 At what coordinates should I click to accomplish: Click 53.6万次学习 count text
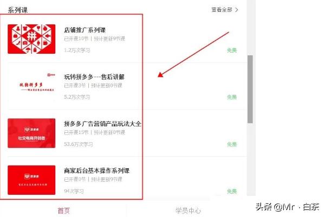pos(79,144)
